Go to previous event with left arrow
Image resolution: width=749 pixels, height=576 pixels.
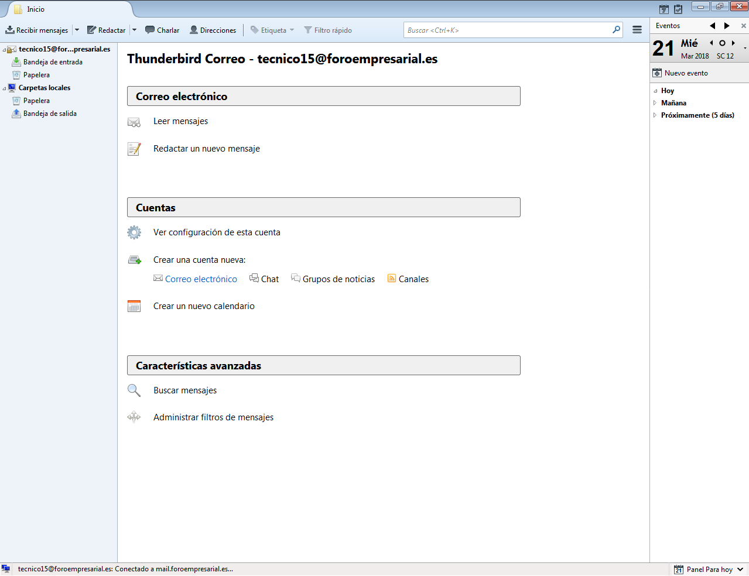[x=712, y=26]
